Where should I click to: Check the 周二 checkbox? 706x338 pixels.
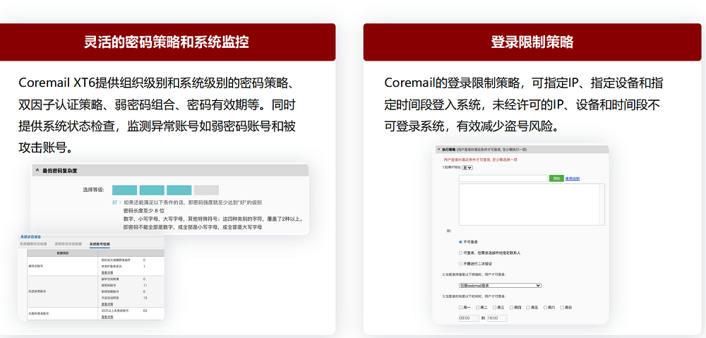(x=478, y=308)
